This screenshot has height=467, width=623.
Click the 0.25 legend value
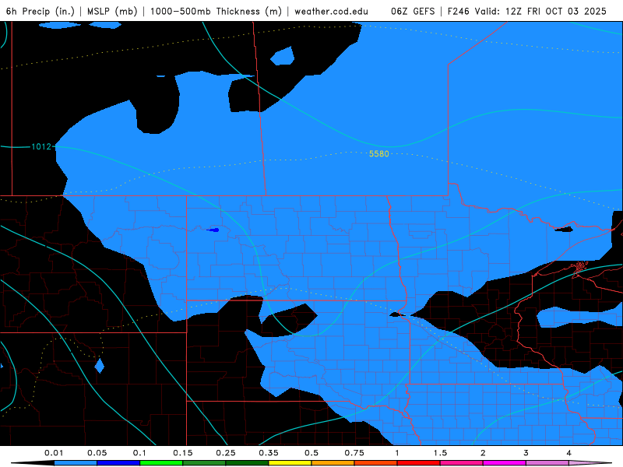pos(226,453)
